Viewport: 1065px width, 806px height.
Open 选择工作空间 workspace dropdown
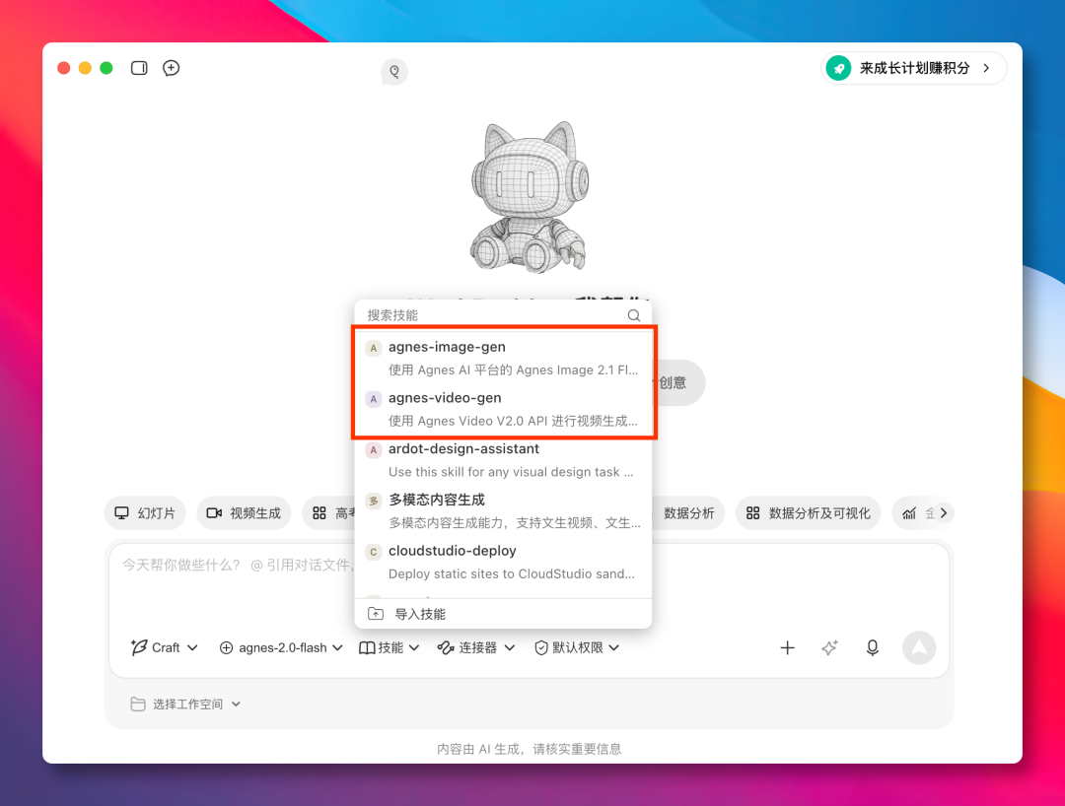[x=185, y=705]
